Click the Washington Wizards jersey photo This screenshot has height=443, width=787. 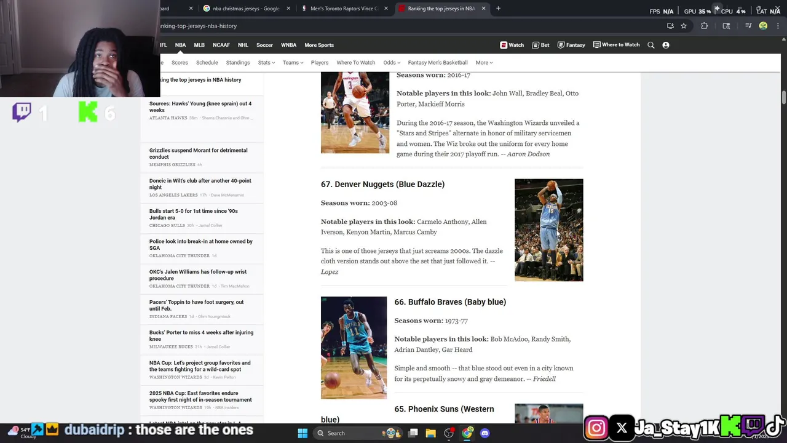point(355,113)
